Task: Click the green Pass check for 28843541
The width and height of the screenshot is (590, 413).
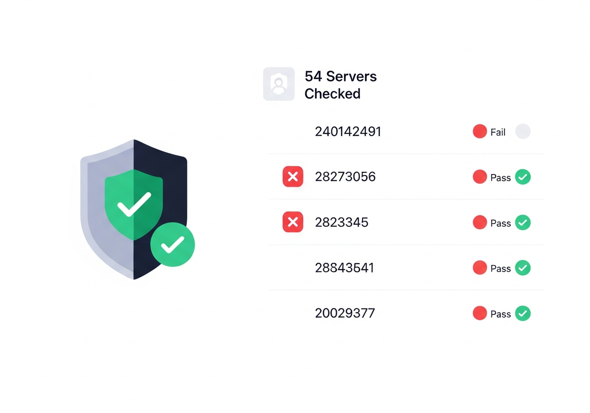Action: pos(523,268)
